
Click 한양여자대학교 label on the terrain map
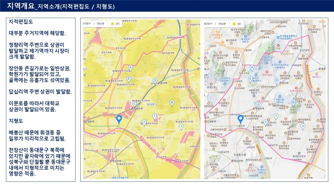(262, 171)
